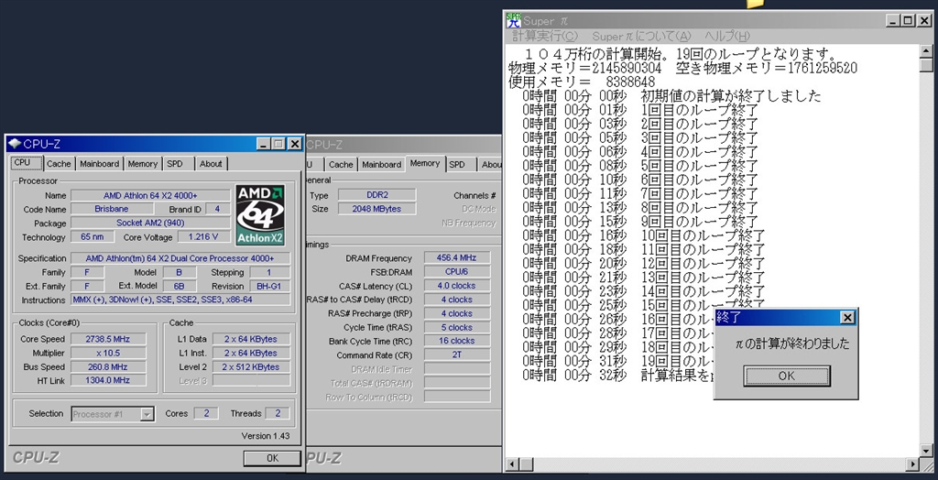This screenshot has height=480, width=938.
Task: Click Super Pi horizontal scrollbar left arrow
Action: pyautogui.click(x=512, y=464)
